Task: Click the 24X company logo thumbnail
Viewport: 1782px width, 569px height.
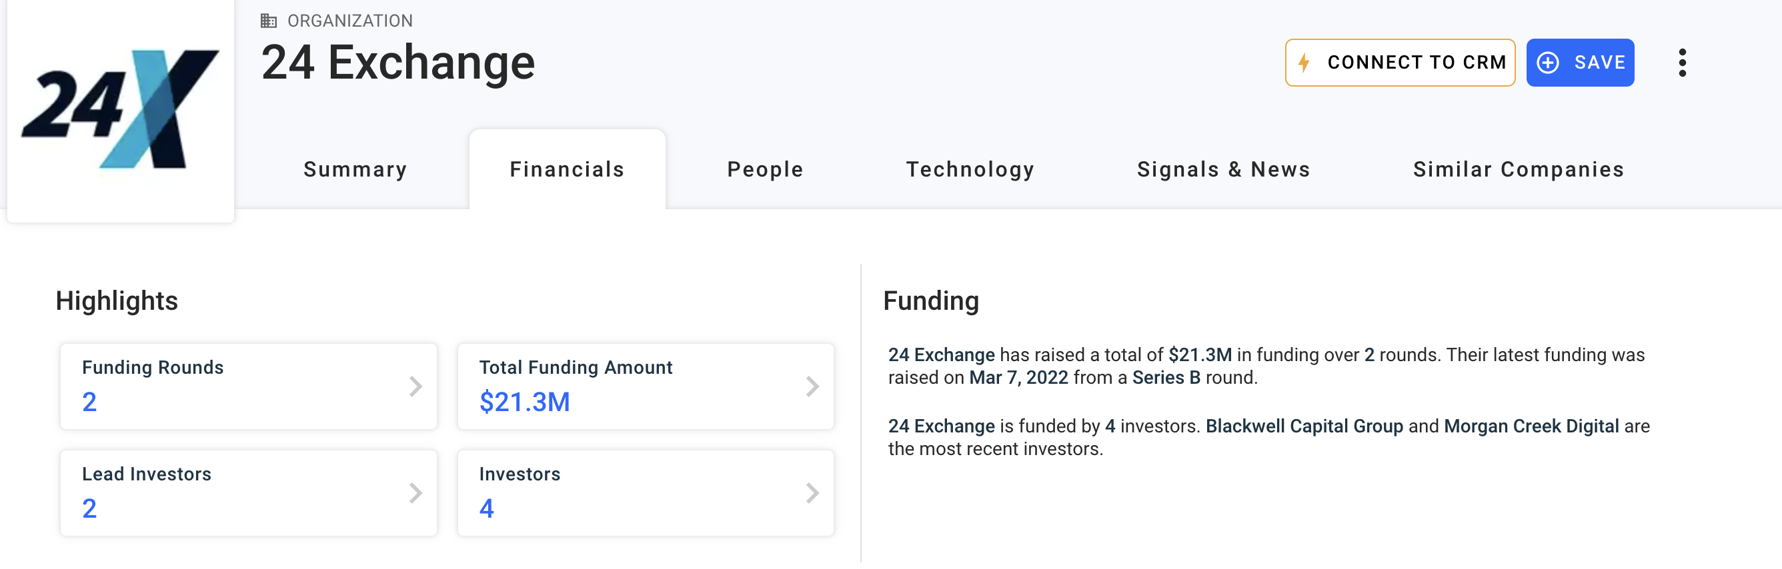Action: point(120,109)
